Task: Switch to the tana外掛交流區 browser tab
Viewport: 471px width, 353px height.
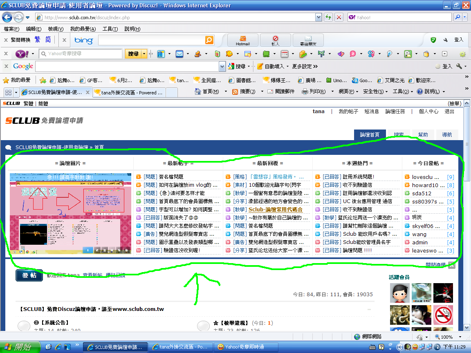Action: point(129,93)
